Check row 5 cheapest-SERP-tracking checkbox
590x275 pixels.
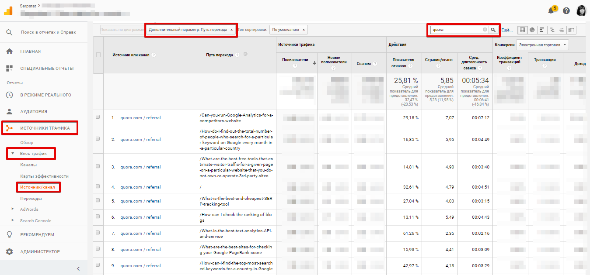click(98, 201)
